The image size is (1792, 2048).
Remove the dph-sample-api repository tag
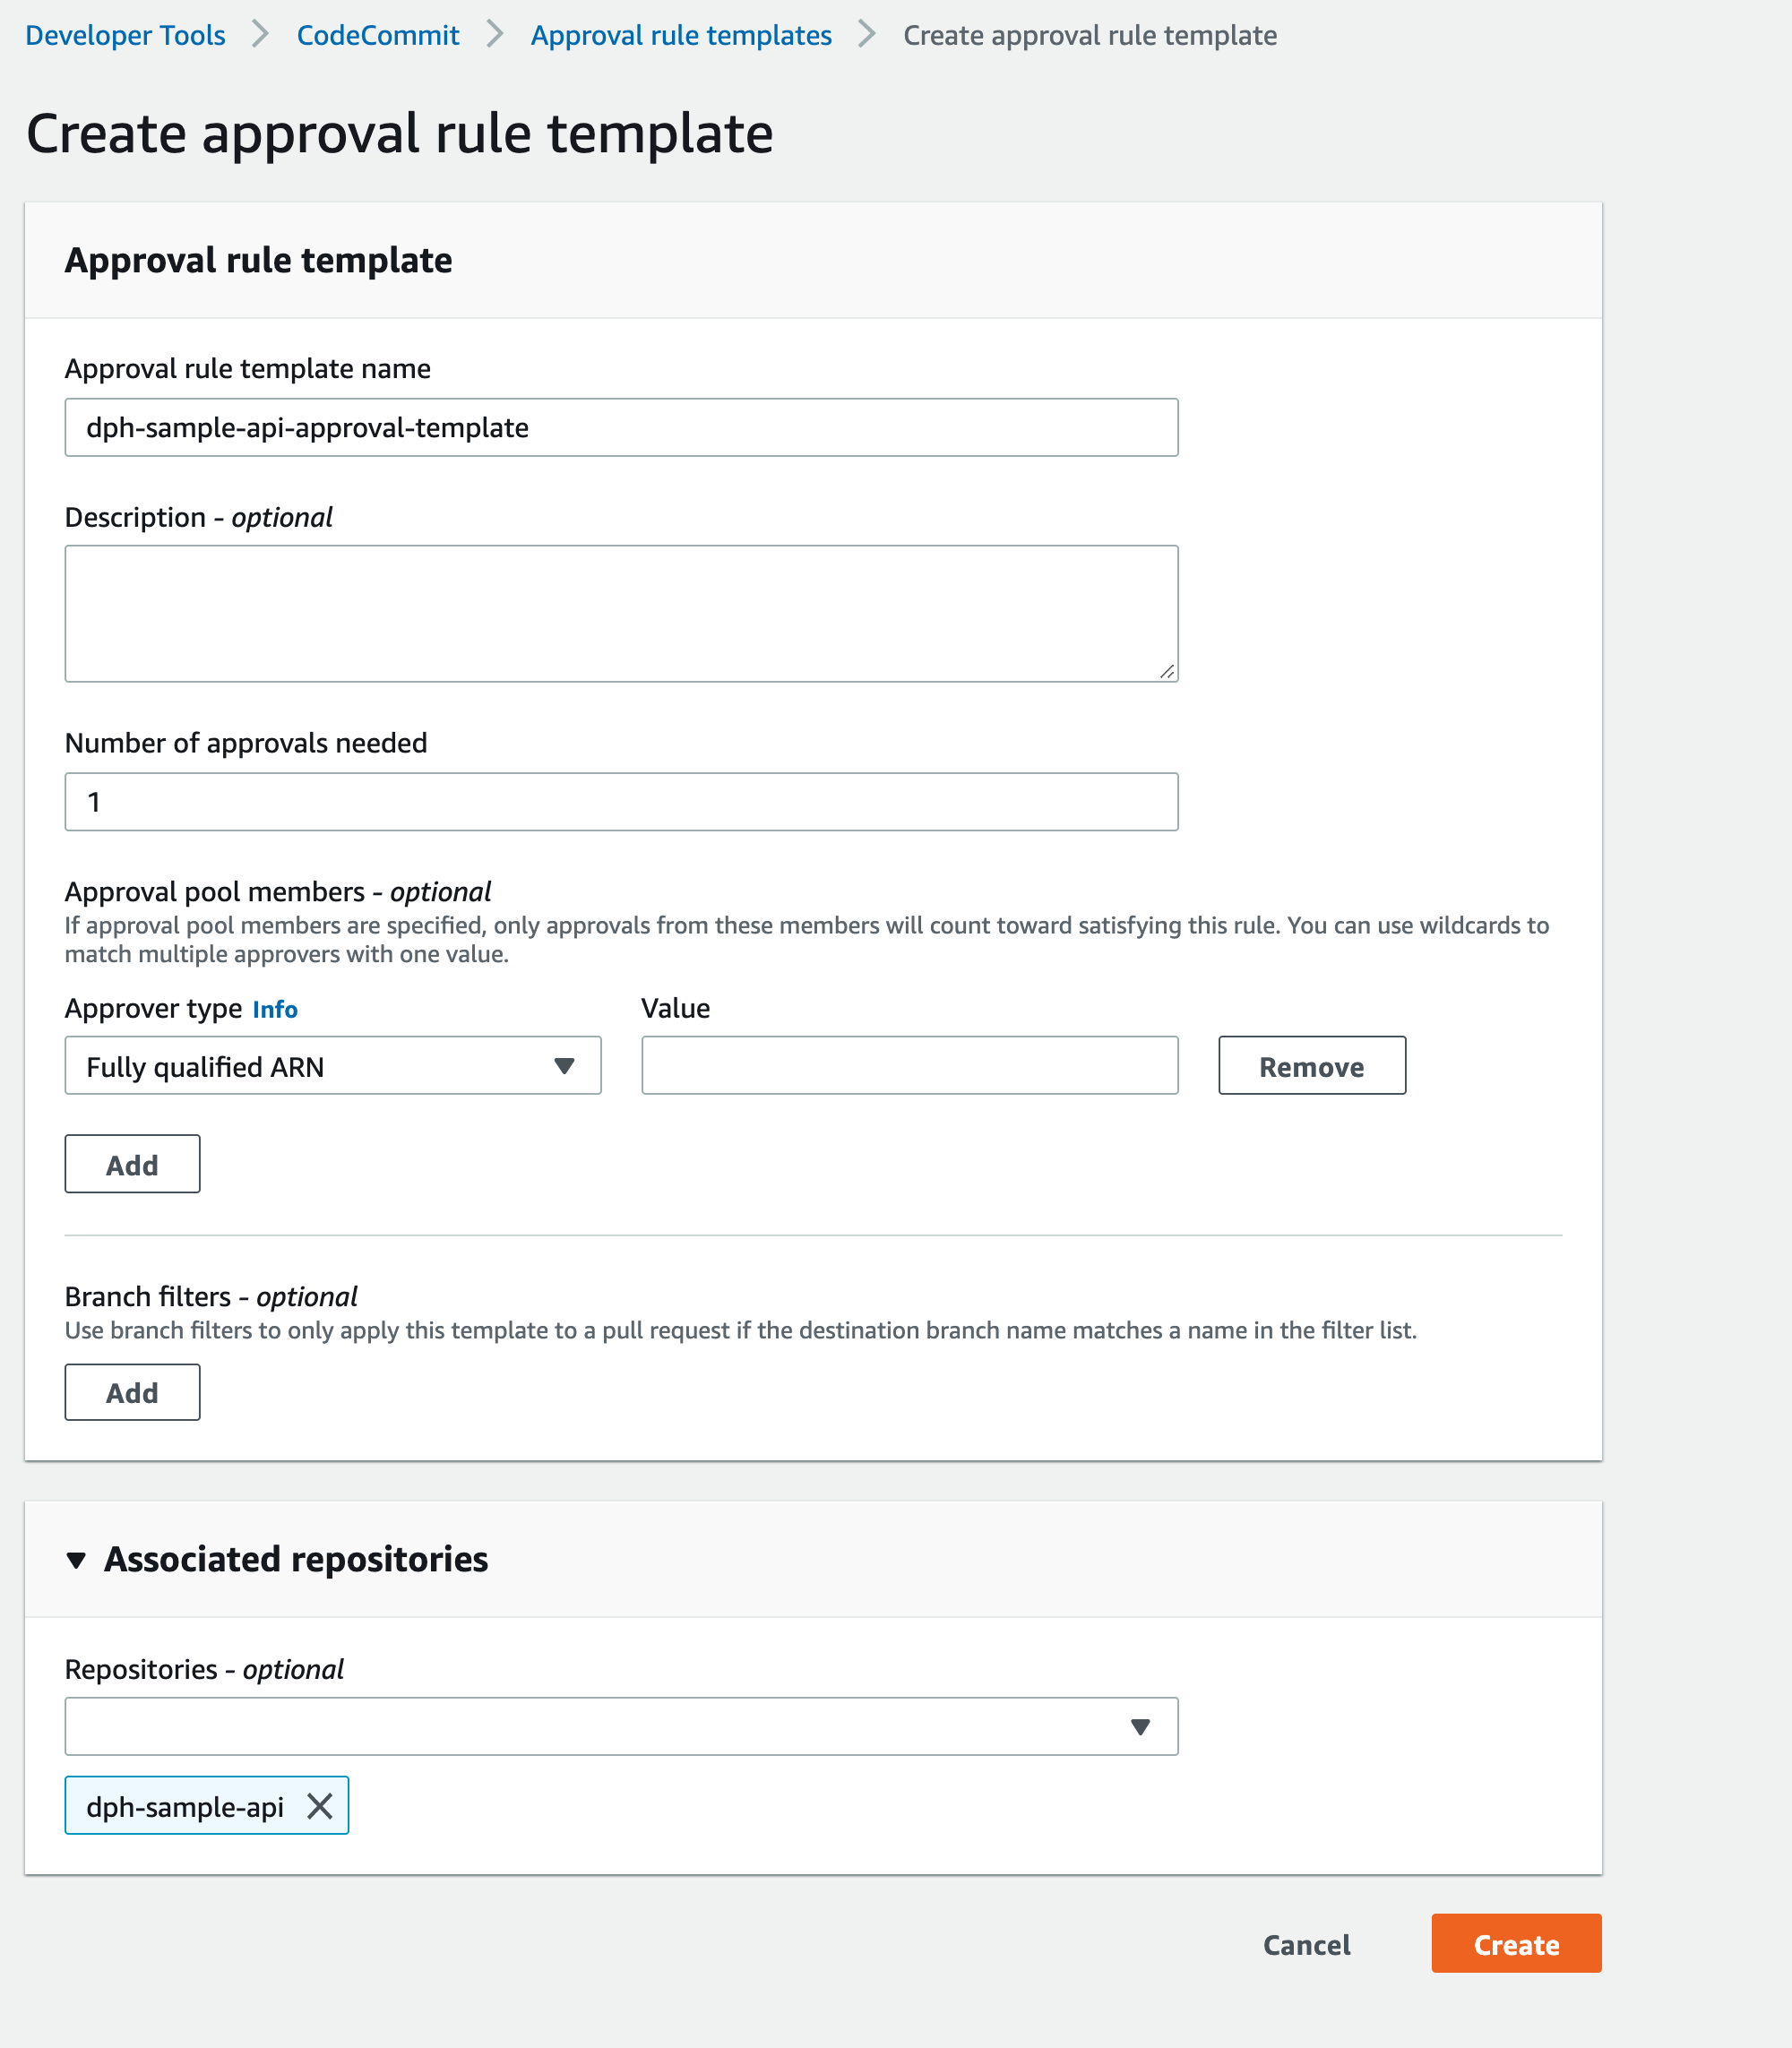(x=319, y=1806)
